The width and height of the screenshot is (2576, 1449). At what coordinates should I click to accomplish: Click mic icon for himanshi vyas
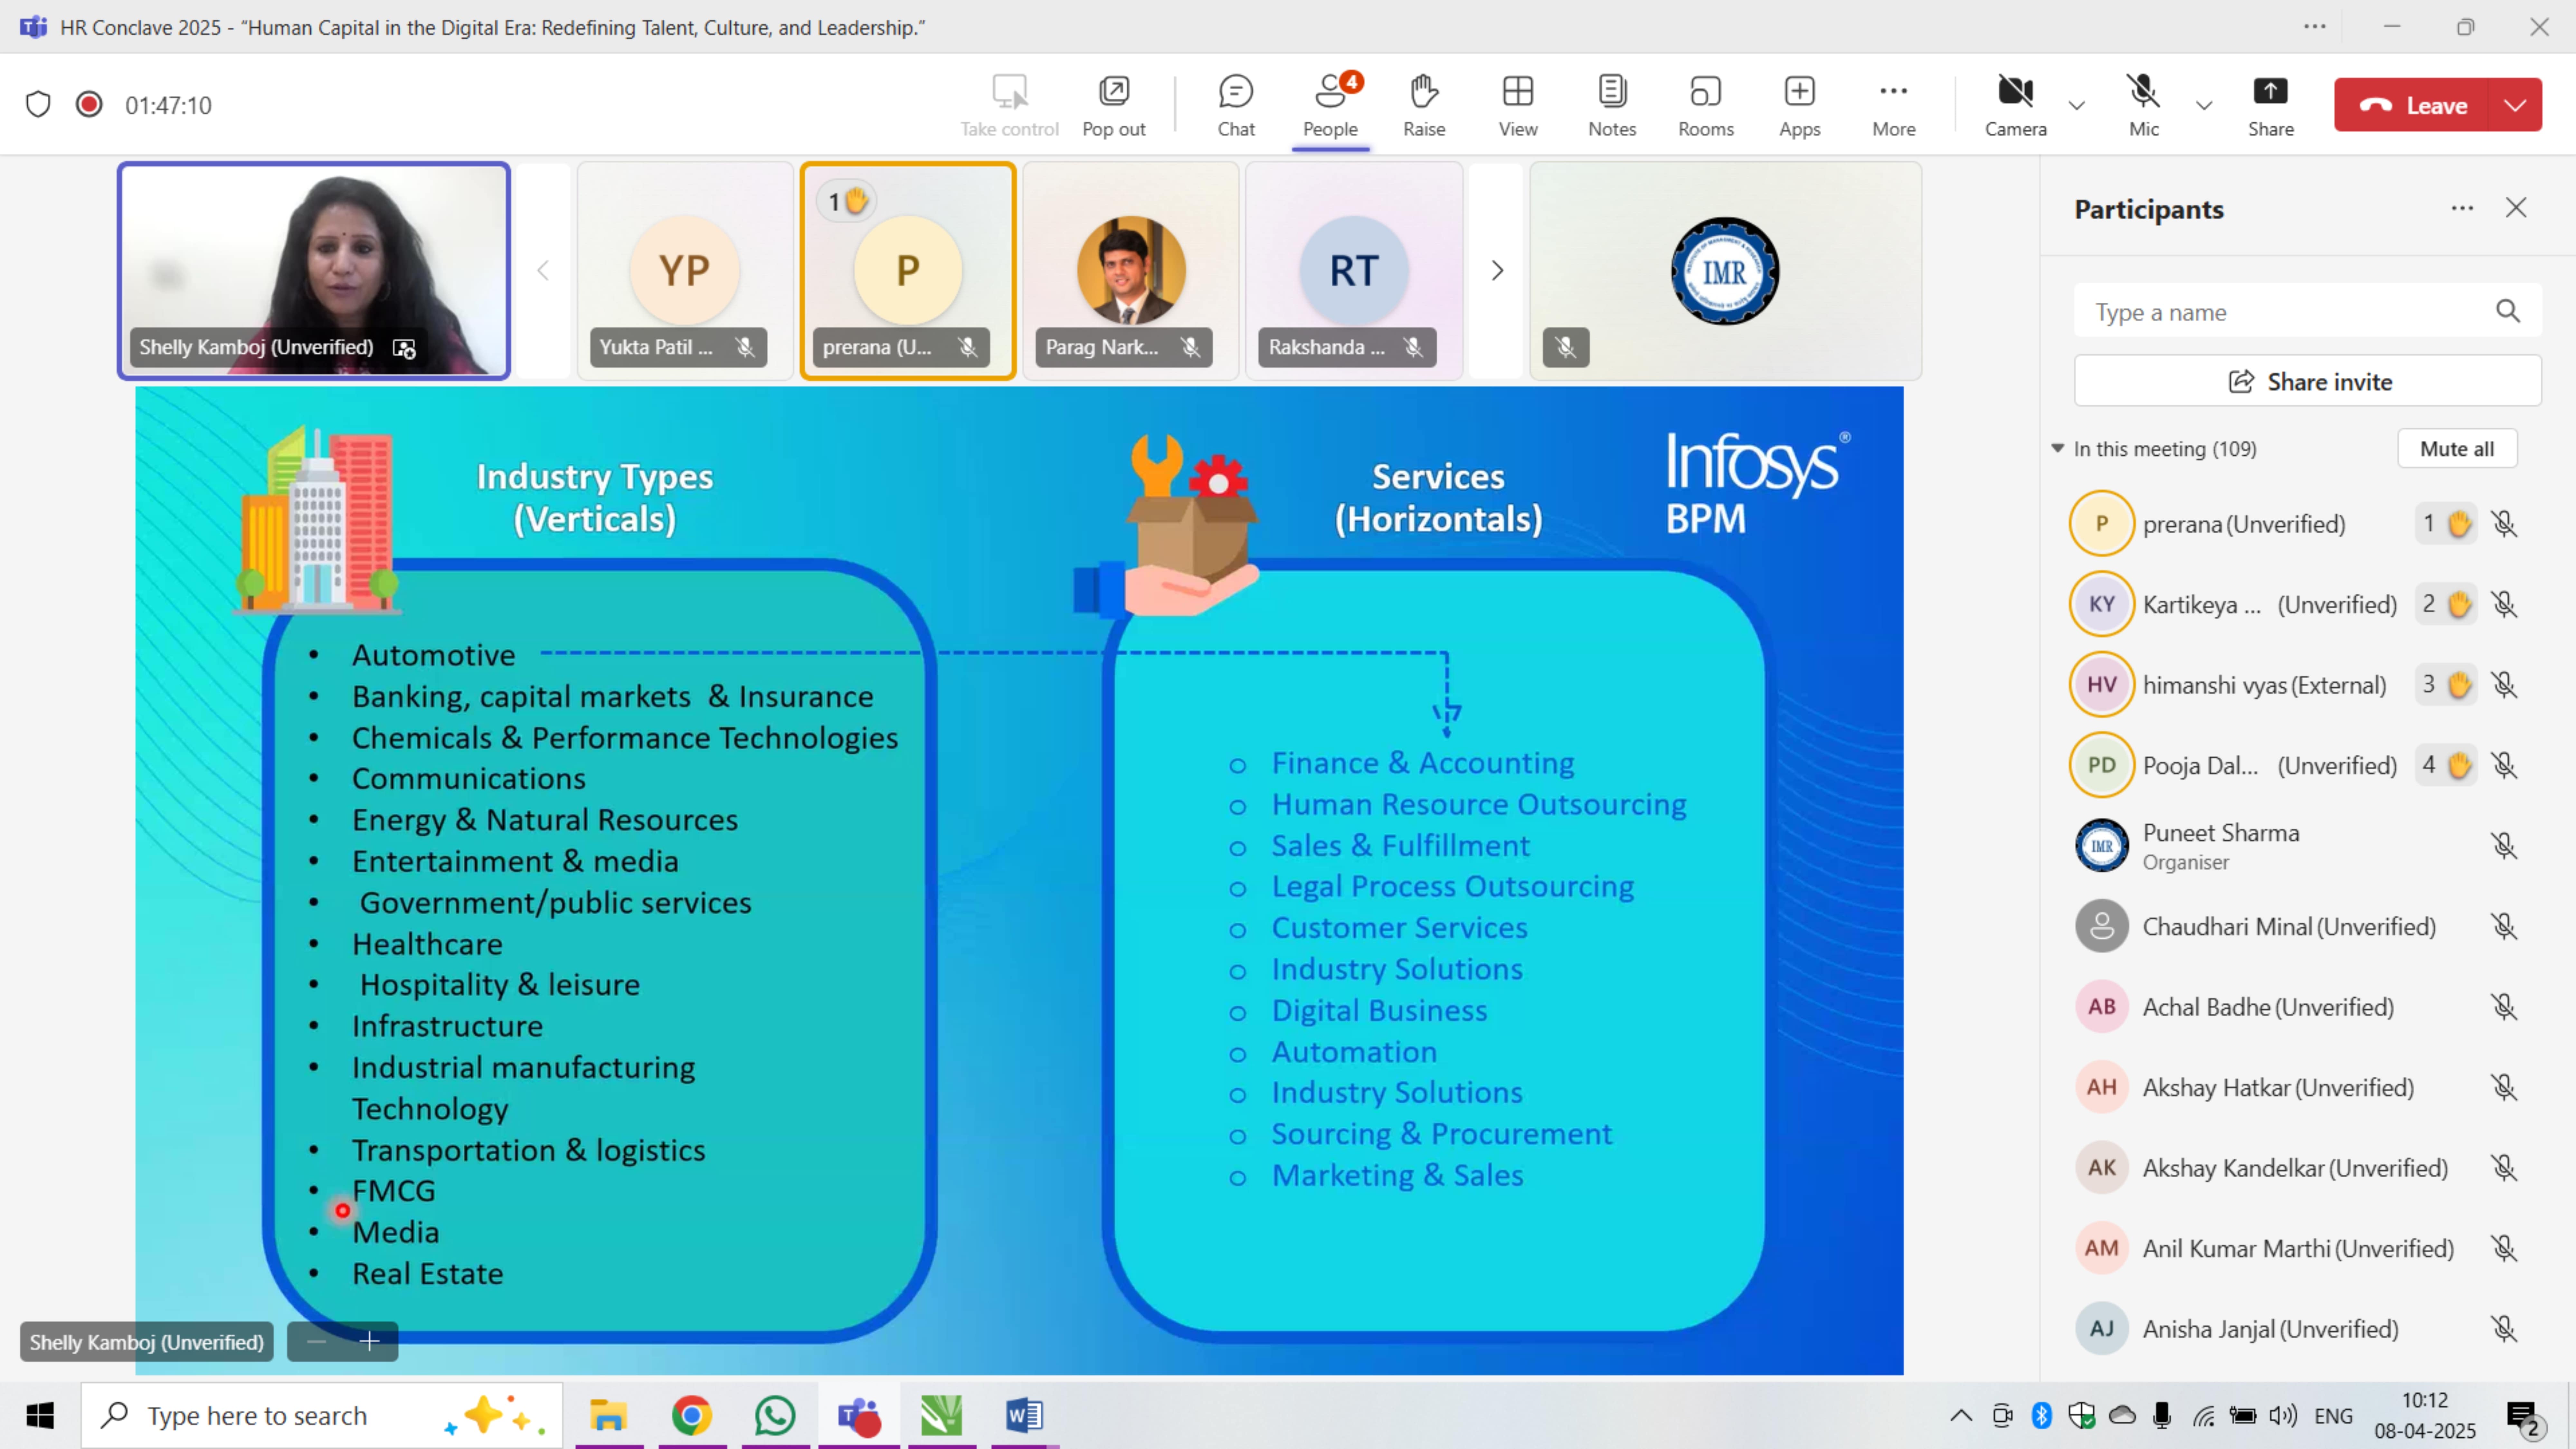click(2504, 685)
